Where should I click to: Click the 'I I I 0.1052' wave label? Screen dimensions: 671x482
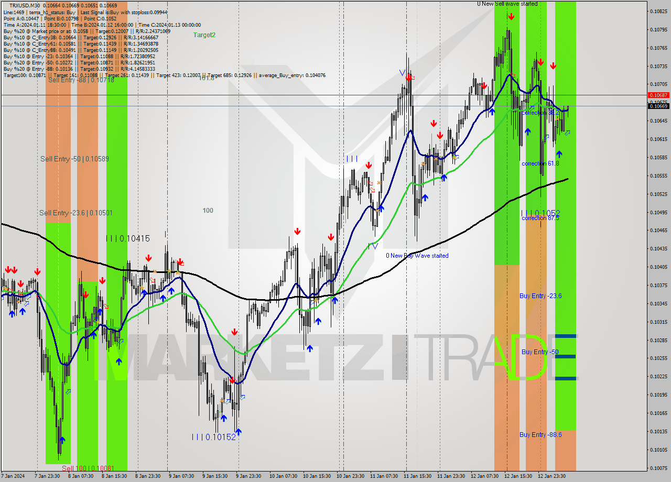tap(540, 213)
